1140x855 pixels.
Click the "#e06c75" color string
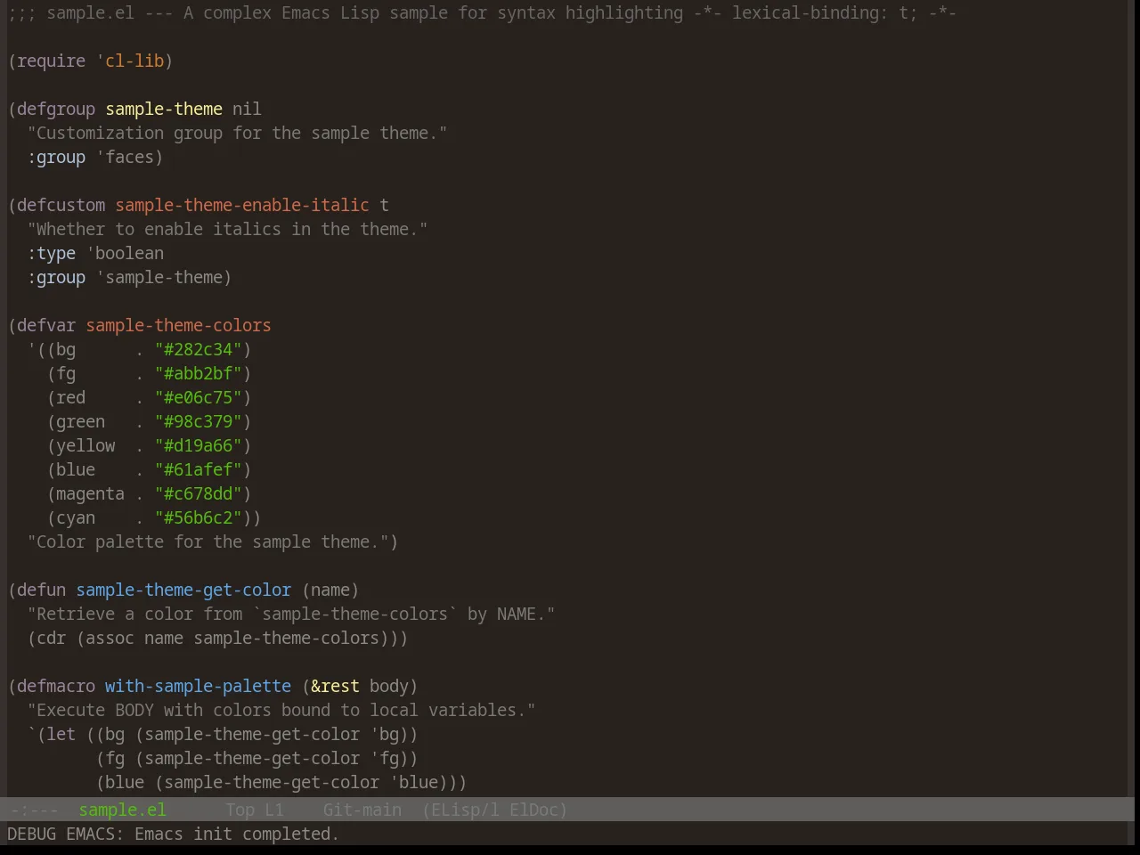198,397
